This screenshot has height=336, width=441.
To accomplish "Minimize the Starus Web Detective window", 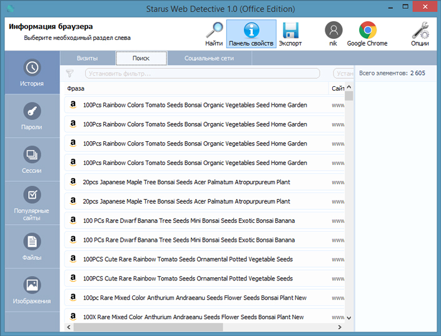I will pyautogui.click(x=390, y=7).
